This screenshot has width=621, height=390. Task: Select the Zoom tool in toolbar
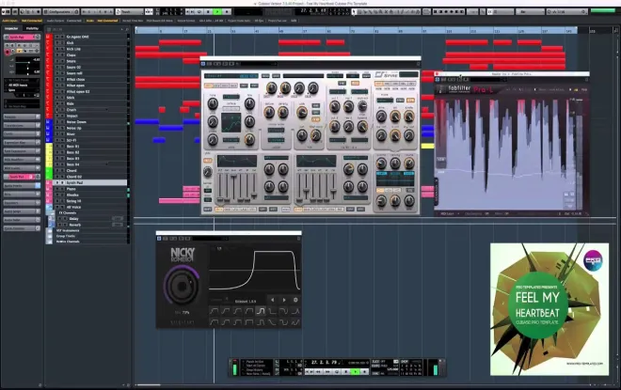pyautogui.click(x=380, y=12)
